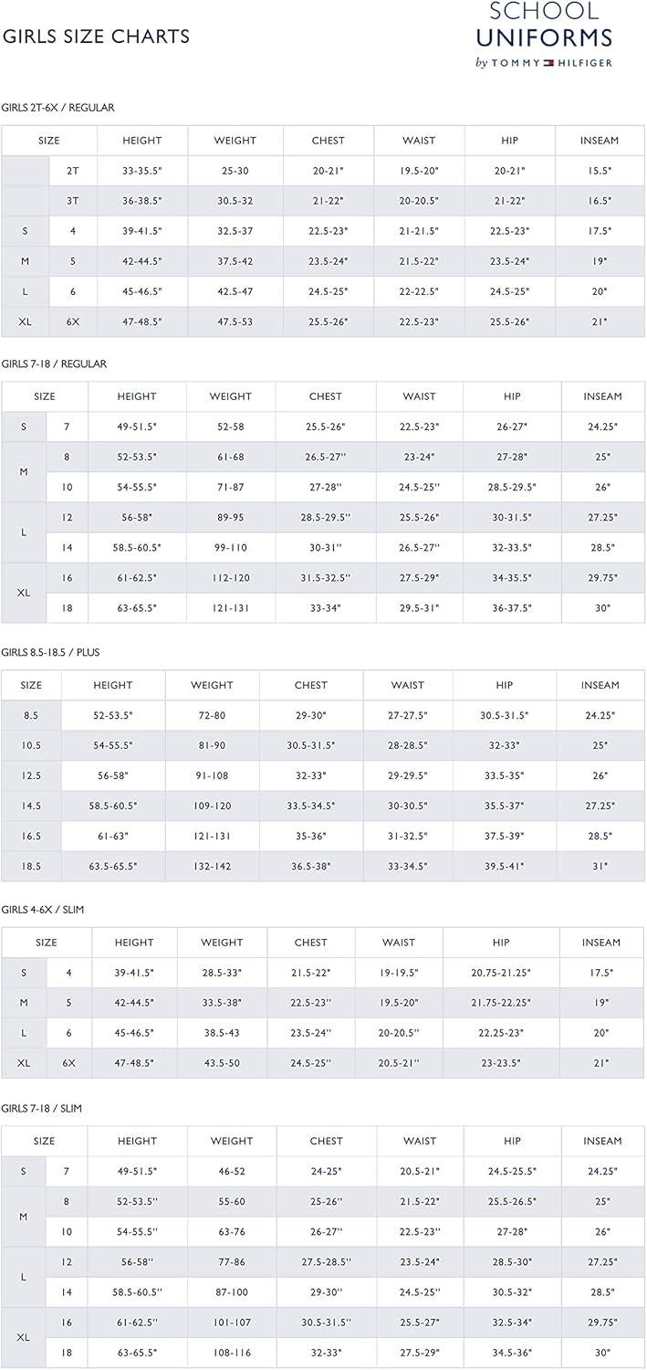Click the 2T size cell in first table
This screenshot has width=647, height=1370.
click(73, 171)
